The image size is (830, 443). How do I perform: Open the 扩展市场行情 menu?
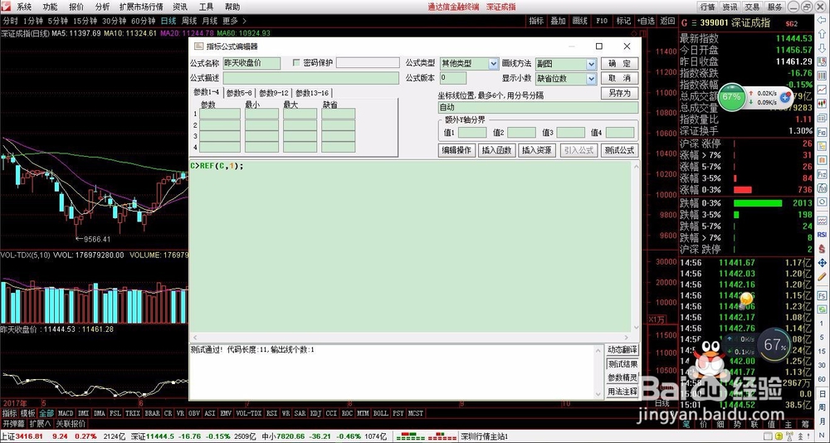141,7
